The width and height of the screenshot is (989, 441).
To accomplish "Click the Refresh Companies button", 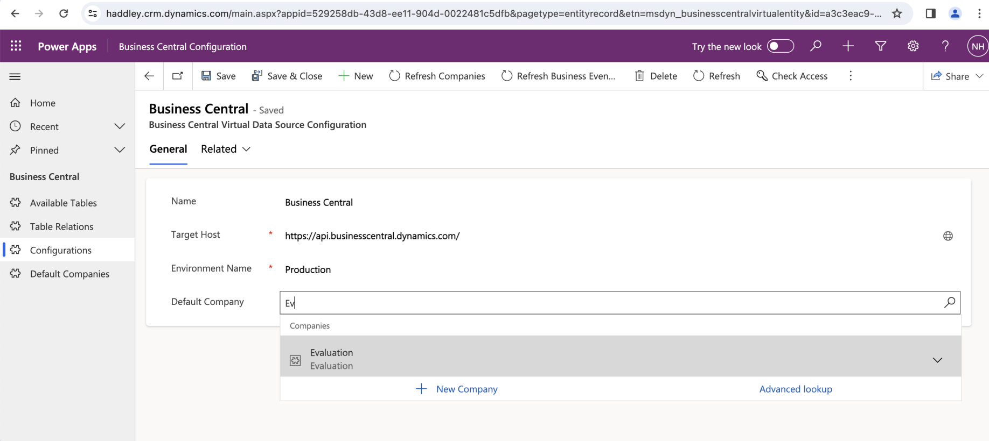I will pyautogui.click(x=437, y=76).
